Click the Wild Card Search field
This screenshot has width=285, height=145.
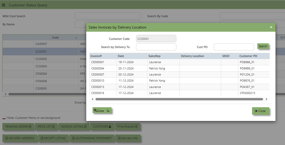coord(108,16)
